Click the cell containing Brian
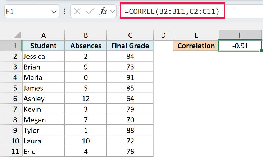 pos(44,67)
